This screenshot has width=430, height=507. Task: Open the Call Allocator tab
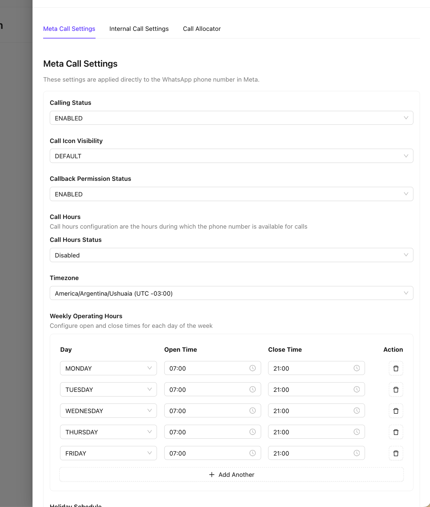202,29
